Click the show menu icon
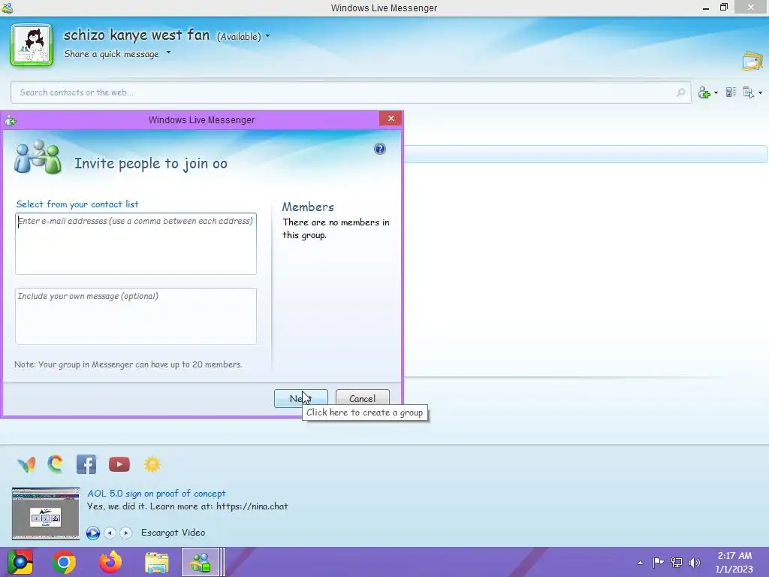 [x=749, y=92]
